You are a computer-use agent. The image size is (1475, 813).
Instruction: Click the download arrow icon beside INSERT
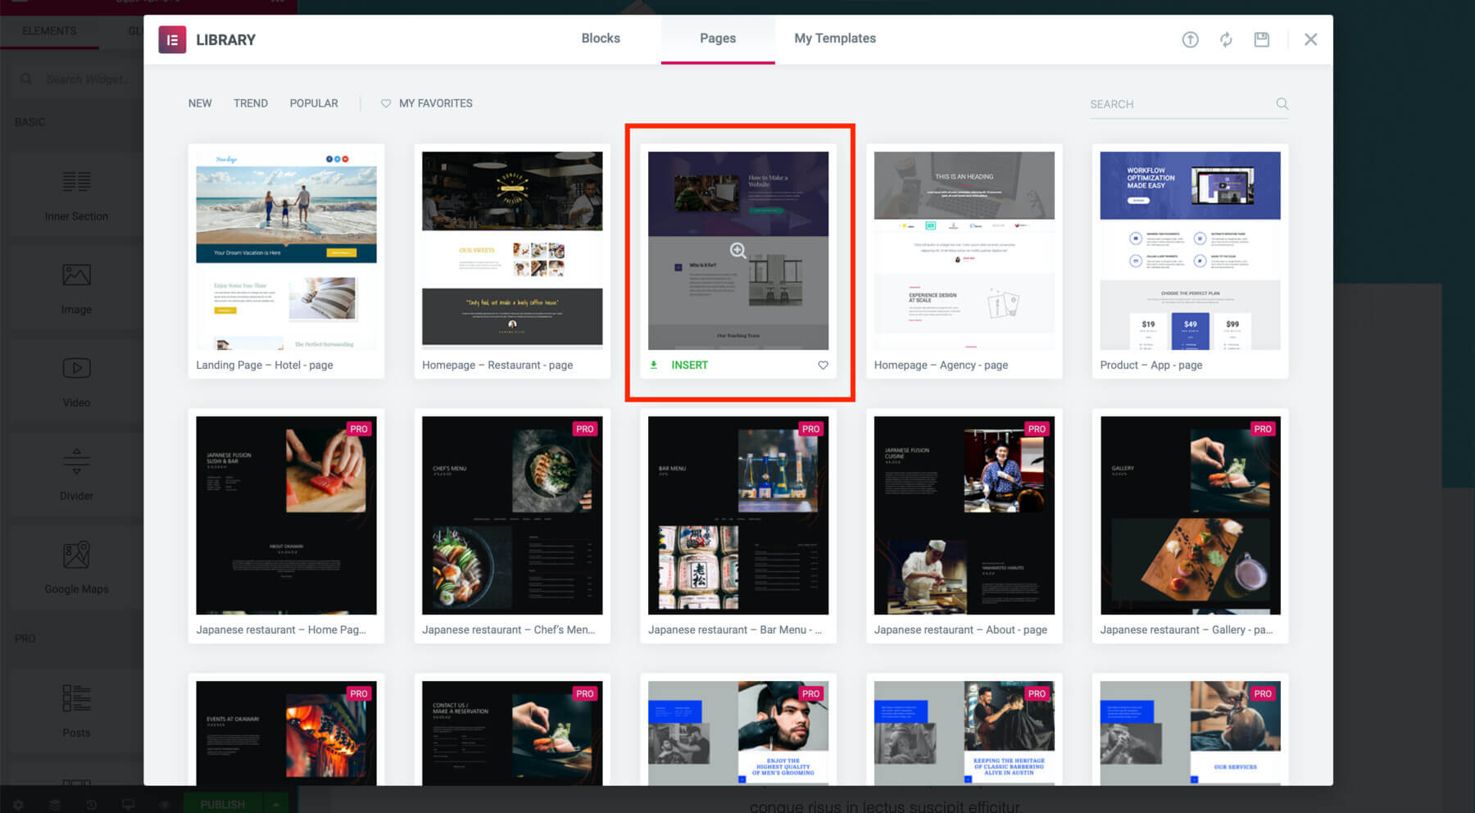(654, 366)
